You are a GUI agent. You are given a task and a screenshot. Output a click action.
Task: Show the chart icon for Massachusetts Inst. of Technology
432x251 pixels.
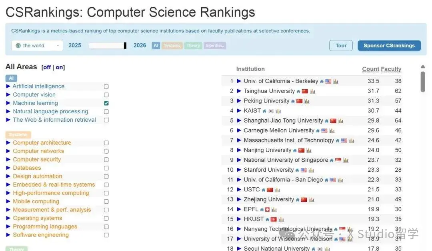pyautogui.click(x=351, y=141)
